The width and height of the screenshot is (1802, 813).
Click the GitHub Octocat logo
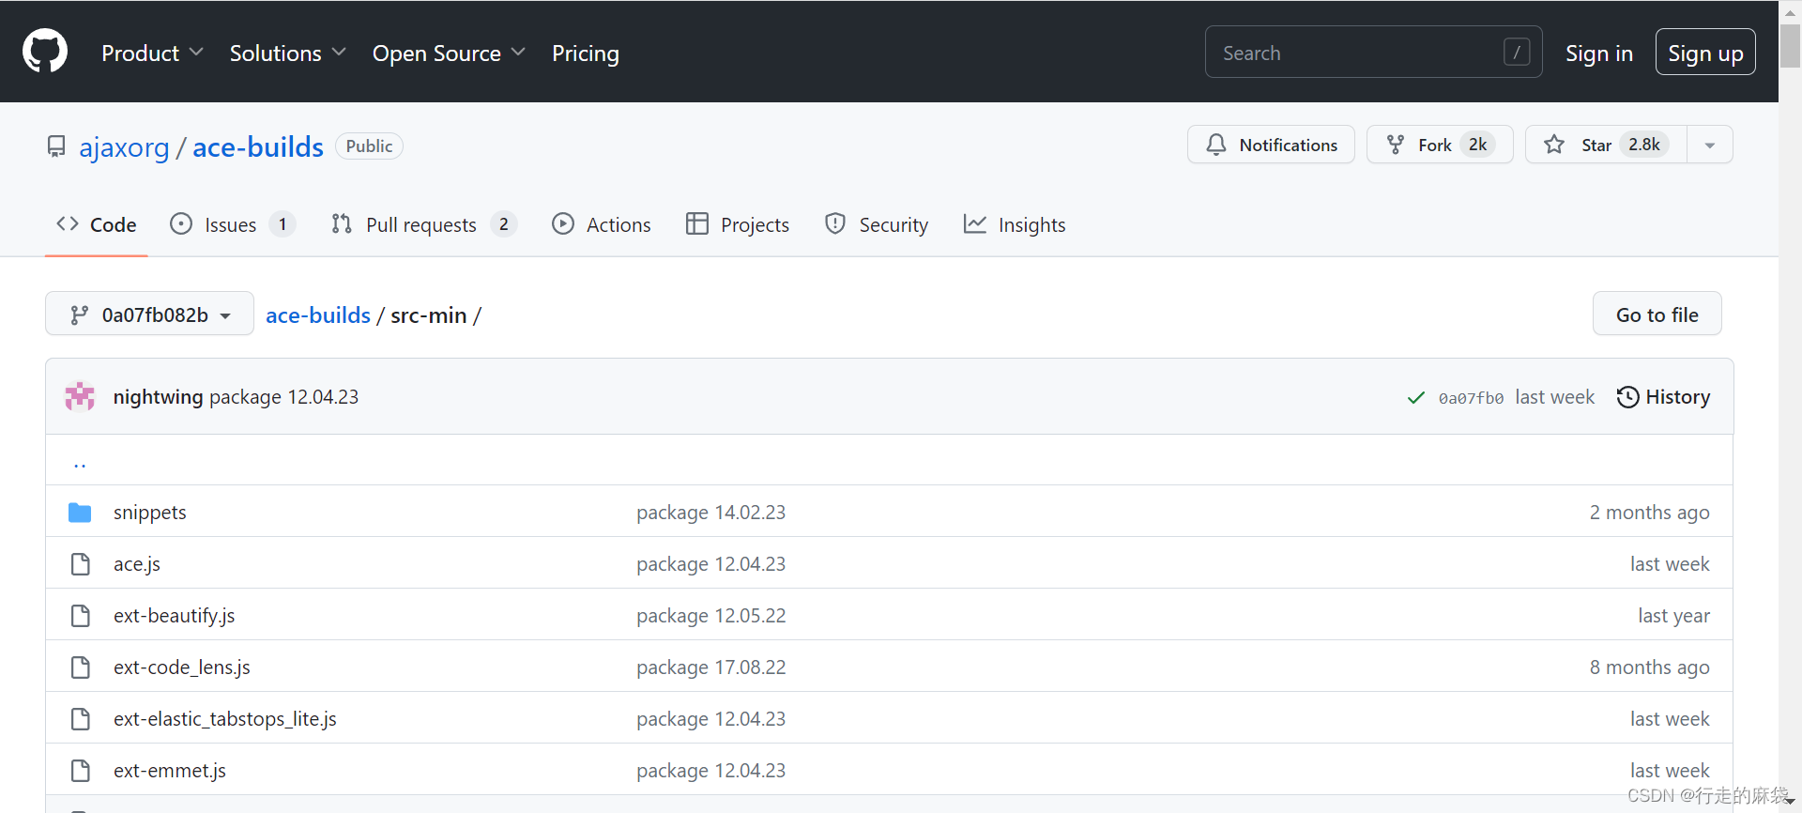pos(45,51)
